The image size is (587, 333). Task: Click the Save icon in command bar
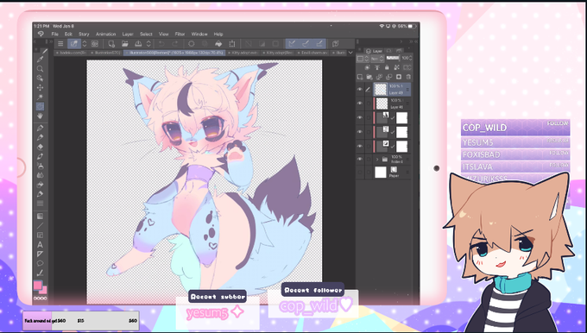pyautogui.click(x=138, y=44)
